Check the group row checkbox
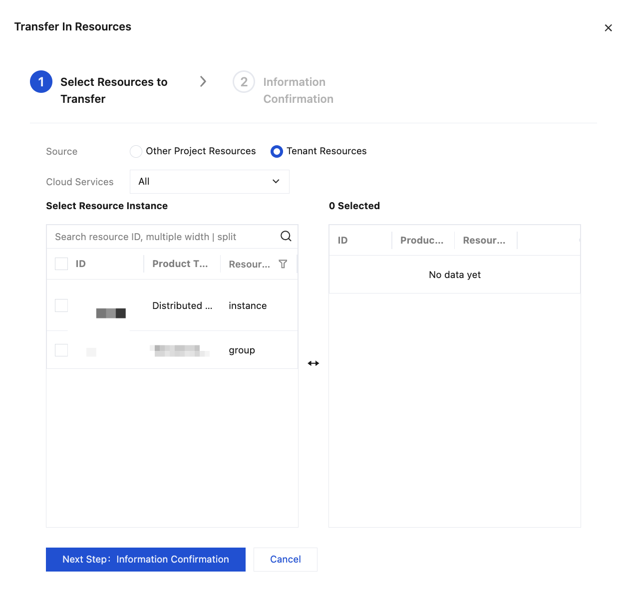The height and width of the screenshot is (597, 624). [61, 350]
